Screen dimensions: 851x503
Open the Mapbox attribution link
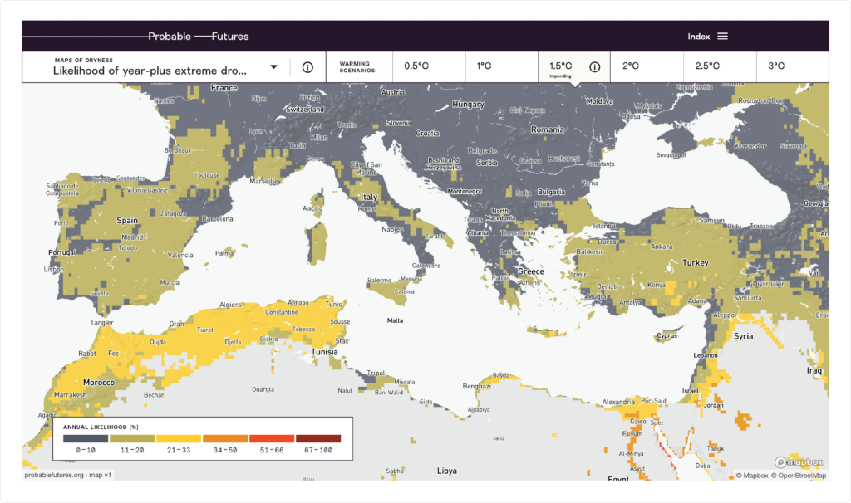pyautogui.click(x=752, y=476)
